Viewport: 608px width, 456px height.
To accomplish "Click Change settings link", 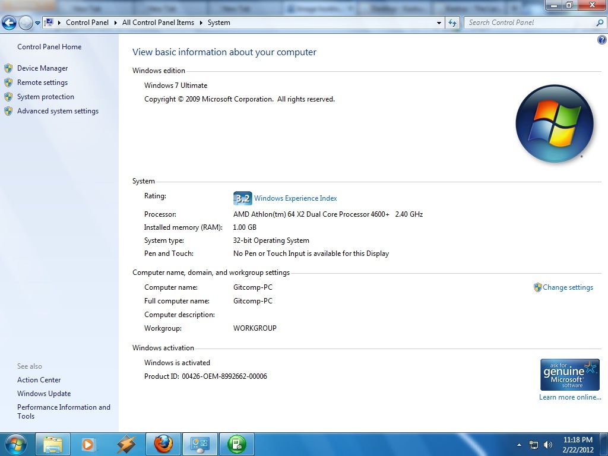I will pyautogui.click(x=568, y=287).
